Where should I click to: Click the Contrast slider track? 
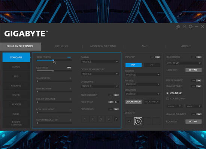click(x=54, y=71)
